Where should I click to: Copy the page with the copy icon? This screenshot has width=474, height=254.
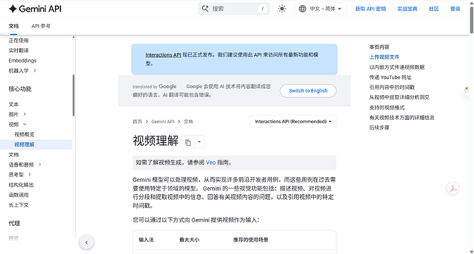click(188, 142)
